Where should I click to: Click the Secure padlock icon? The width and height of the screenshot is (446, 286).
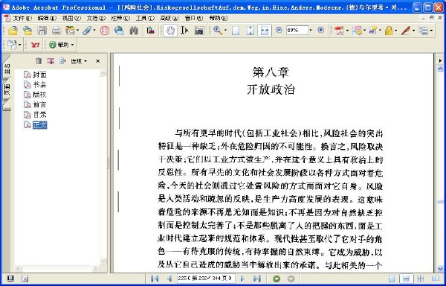pyautogui.click(x=389, y=31)
